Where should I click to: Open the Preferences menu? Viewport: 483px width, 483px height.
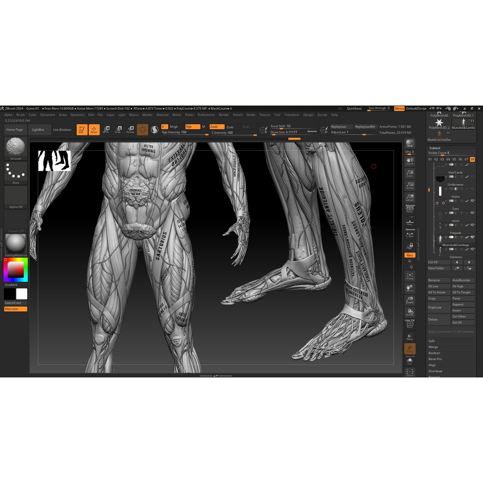(206, 114)
